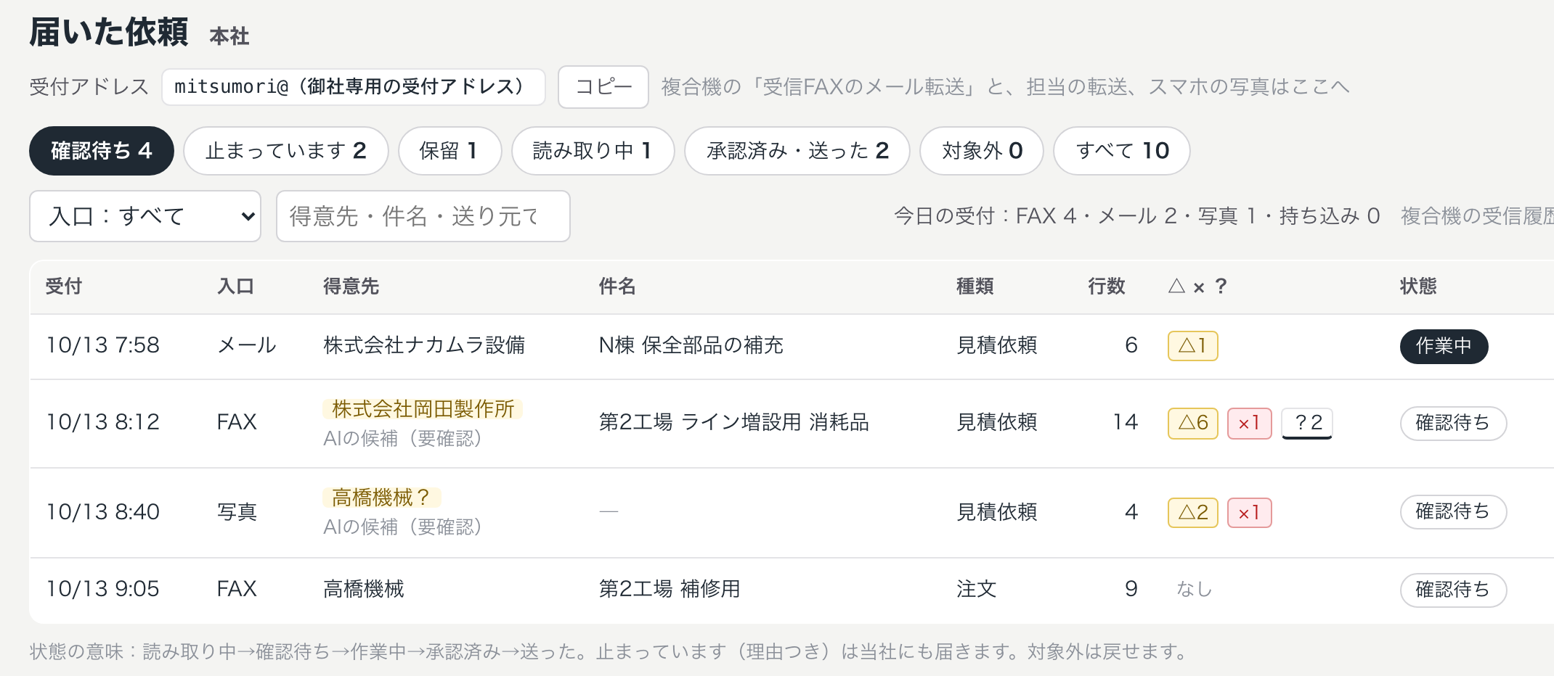This screenshot has height=676, width=1554.
Task: Open the 株式会社ナカムラ設備 customer cell
Action: 424,345
